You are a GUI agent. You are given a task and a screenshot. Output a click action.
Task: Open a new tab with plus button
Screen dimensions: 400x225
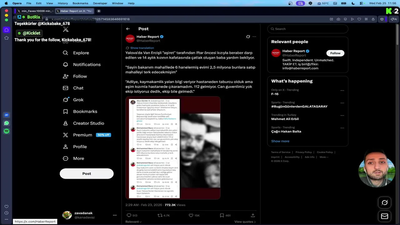coord(99,11)
